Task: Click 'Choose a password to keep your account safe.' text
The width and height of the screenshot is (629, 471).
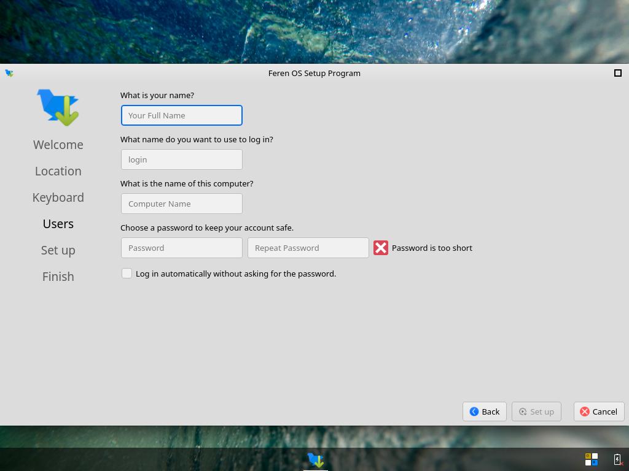Action: click(x=207, y=228)
